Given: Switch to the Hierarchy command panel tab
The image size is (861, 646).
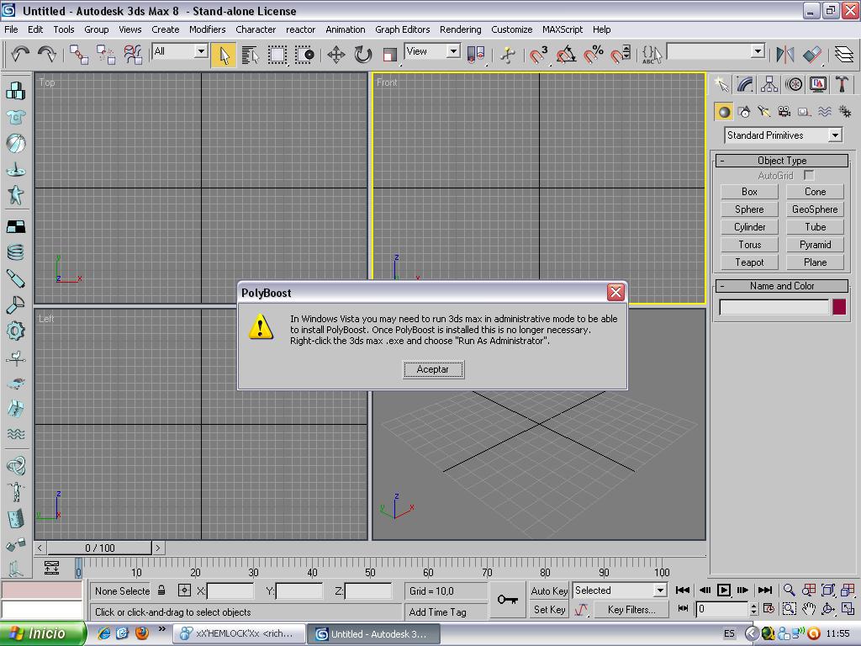Looking at the screenshot, I should pyautogui.click(x=769, y=84).
